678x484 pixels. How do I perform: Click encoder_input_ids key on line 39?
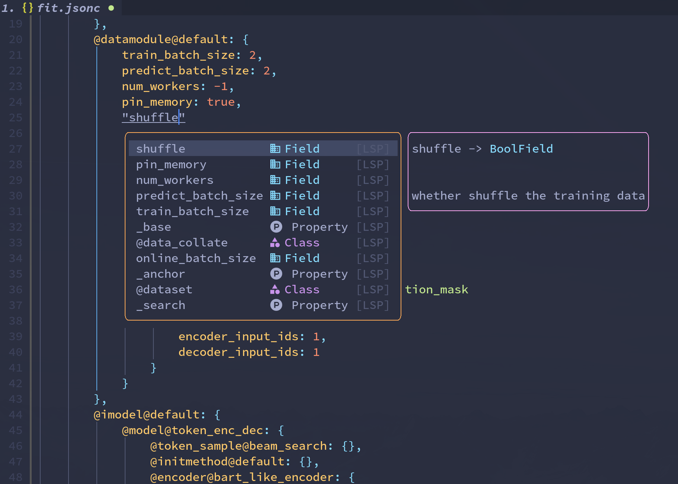click(239, 336)
